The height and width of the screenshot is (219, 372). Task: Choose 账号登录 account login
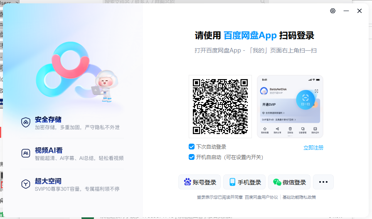[x=200, y=182]
